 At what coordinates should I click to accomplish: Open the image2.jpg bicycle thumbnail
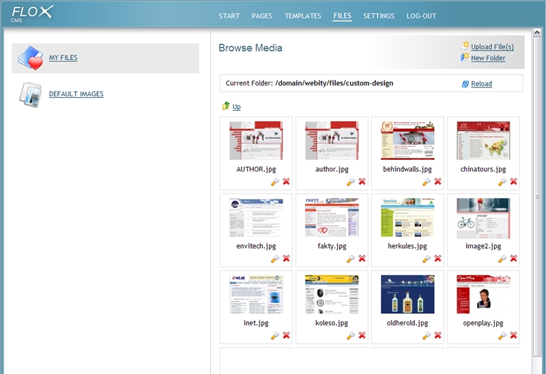click(x=483, y=218)
